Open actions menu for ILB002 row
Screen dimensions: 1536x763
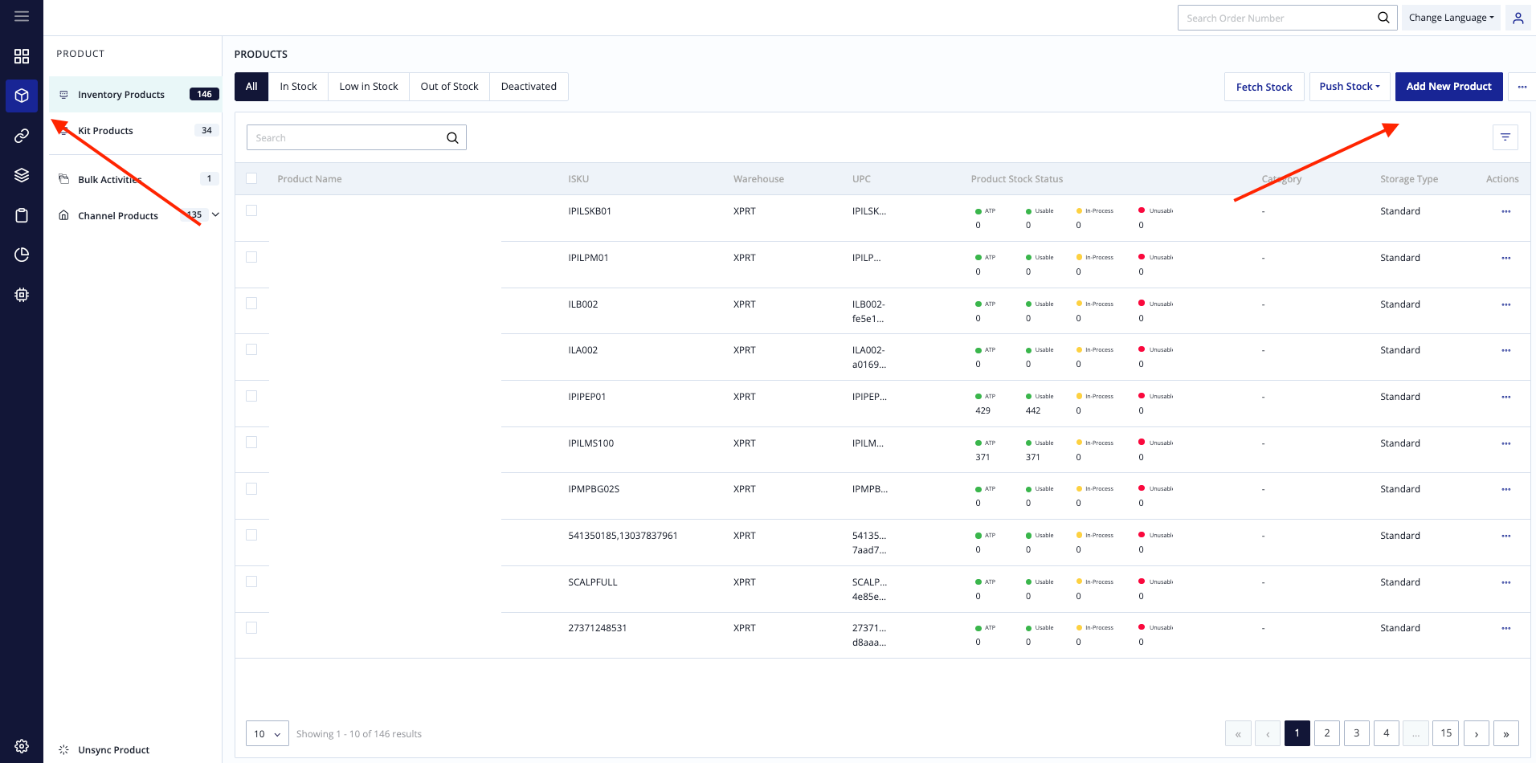[1506, 305]
